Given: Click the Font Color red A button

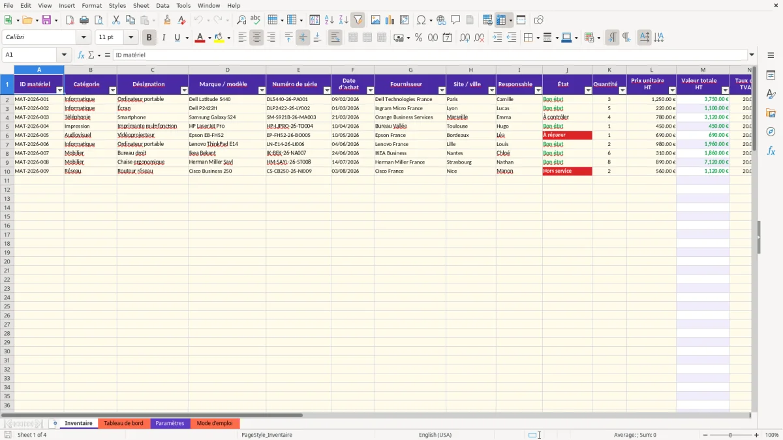Looking at the screenshot, I should [x=199, y=38].
